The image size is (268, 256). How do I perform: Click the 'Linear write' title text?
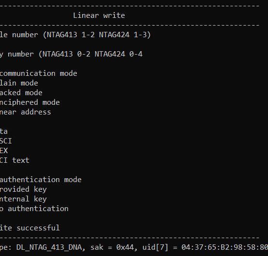point(99,15)
